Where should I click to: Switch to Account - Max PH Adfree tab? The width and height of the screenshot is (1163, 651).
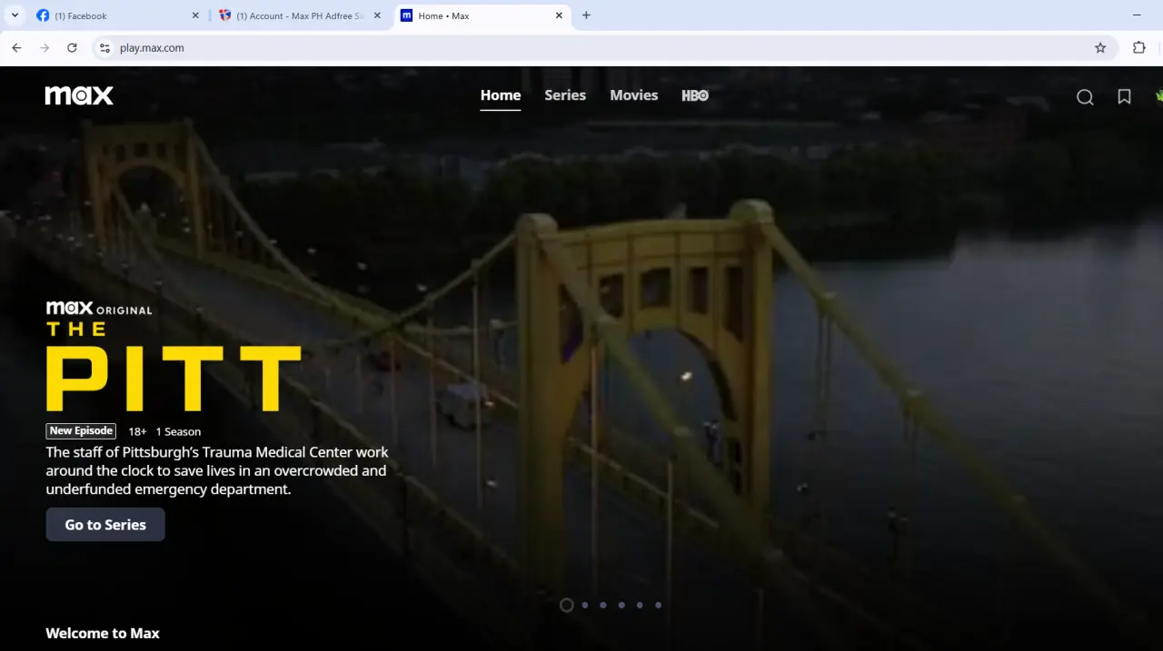[300, 15]
